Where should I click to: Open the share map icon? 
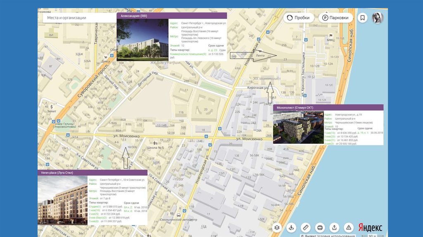coord(334,228)
